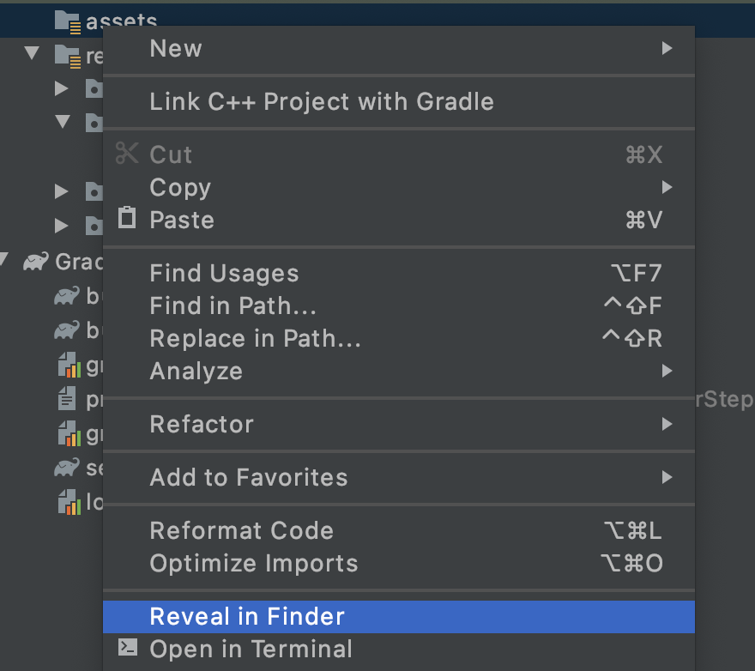Open the Add to Favorites submenu
Image resolution: width=755 pixels, height=671 pixels.
click(x=249, y=478)
